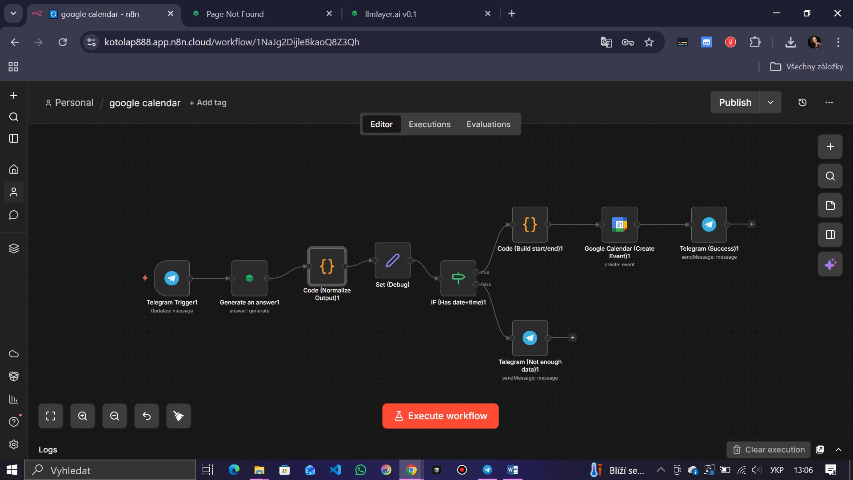Add a sticky note to the canvas

click(x=830, y=205)
